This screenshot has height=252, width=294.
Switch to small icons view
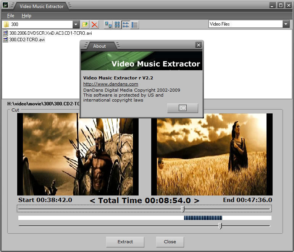click(x=117, y=24)
